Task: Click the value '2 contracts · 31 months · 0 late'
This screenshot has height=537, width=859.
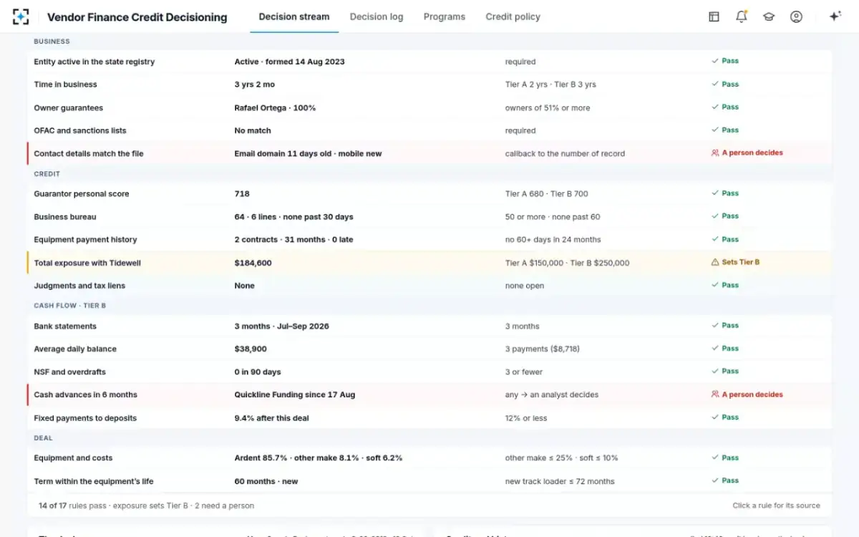Action: tap(293, 239)
